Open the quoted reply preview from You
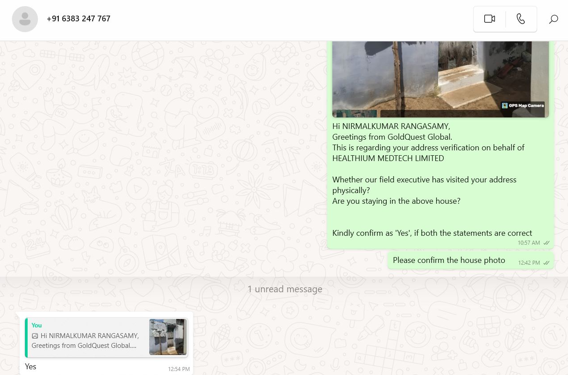Viewport: 568px width, 375px height. 106,337
